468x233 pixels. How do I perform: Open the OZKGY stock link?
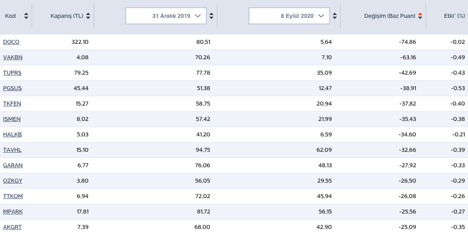[x=12, y=181]
